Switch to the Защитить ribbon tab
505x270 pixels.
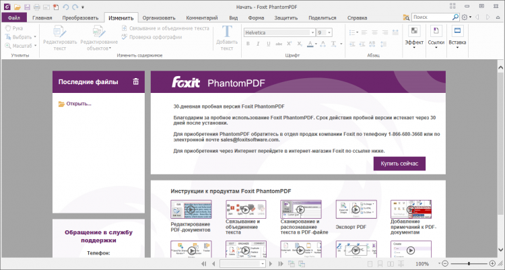click(286, 18)
